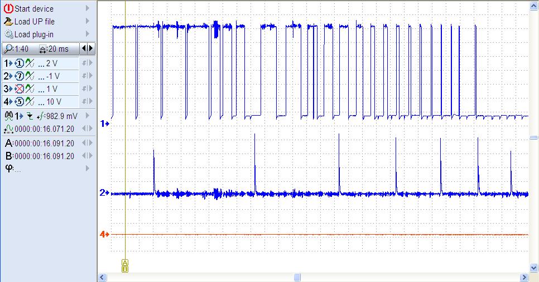
Task: Expand the Load plug-in submenu arrow
Action: pos(87,34)
